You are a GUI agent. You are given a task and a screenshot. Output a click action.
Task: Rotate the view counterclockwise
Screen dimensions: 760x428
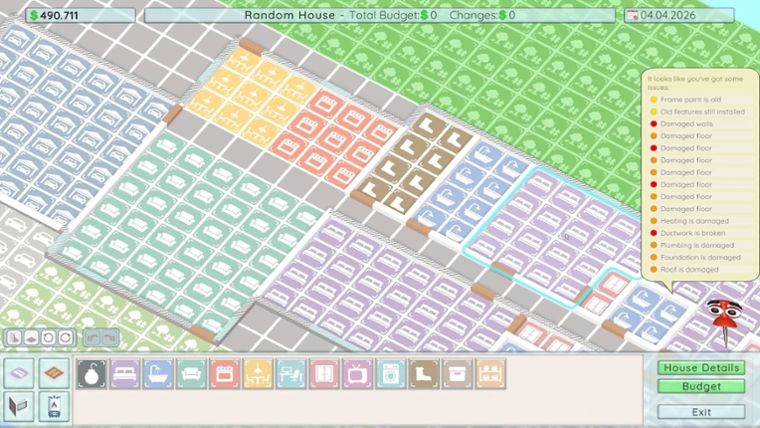(x=48, y=337)
